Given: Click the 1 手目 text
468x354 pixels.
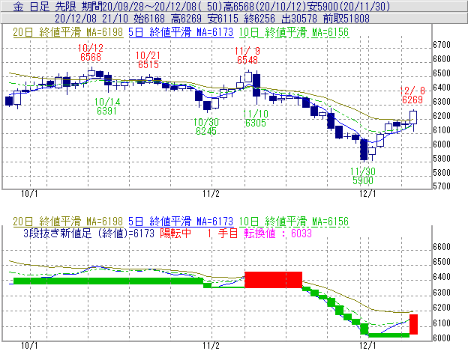Looking at the screenshot, I should tap(222, 233).
